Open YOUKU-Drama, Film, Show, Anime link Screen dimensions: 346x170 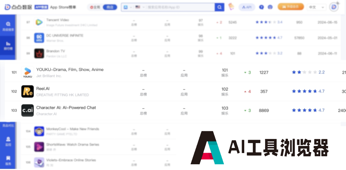point(70,69)
